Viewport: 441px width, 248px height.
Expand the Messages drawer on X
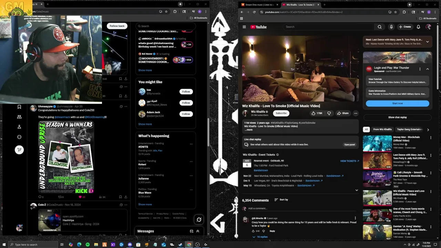click(x=198, y=231)
